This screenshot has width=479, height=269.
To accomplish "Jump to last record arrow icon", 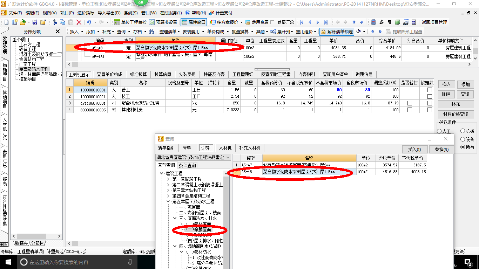I will click(x=326, y=22).
